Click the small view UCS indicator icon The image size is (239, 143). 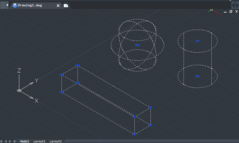coord(215,12)
